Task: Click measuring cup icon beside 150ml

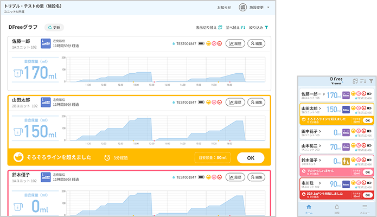Action: point(18,132)
